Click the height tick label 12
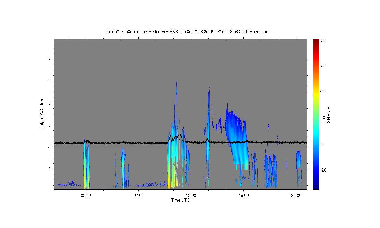 click(49, 59)
